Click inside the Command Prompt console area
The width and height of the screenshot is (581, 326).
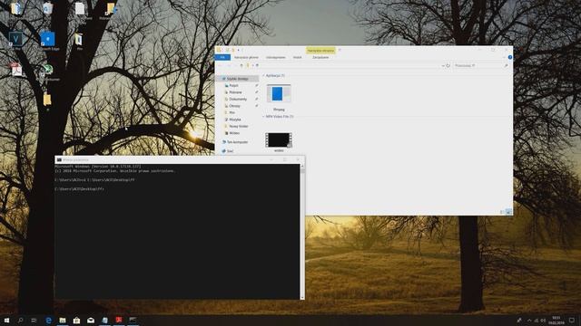coord(177,232)
